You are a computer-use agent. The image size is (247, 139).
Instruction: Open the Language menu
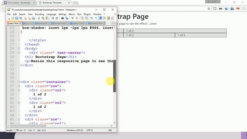(x=51, y=14)
